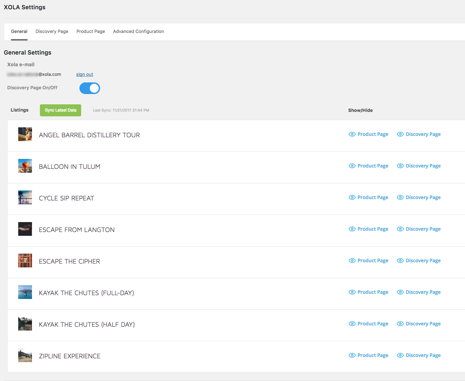Go to Advanced Configuration tab
Image resolution: width=465 pixels, height=381 pixels.
[x=139, y=32]
